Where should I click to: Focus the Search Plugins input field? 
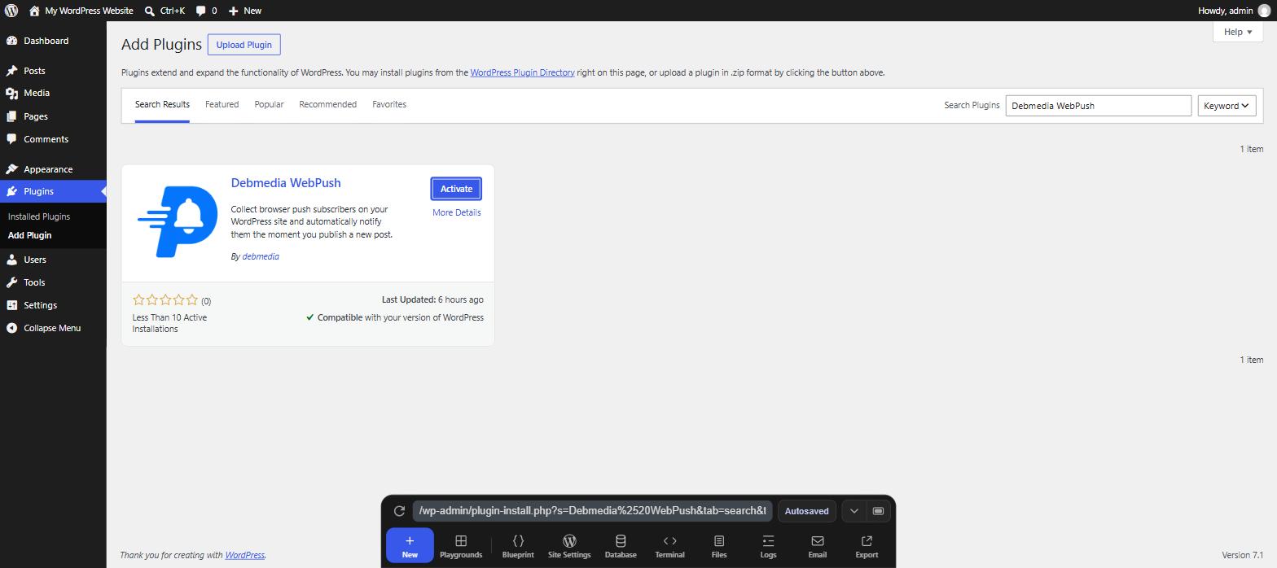tap(1098, 106)
